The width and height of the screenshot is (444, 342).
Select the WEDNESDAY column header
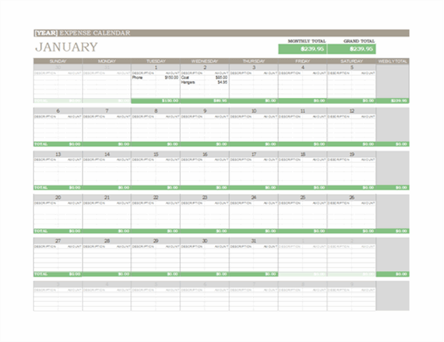pos(205,61)
